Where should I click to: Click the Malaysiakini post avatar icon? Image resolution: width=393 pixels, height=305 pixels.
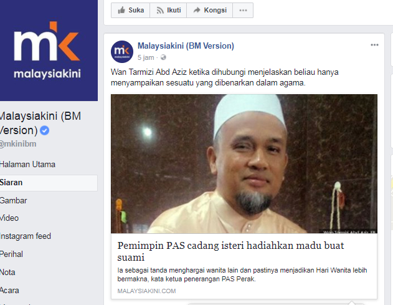tap(122, 52)
